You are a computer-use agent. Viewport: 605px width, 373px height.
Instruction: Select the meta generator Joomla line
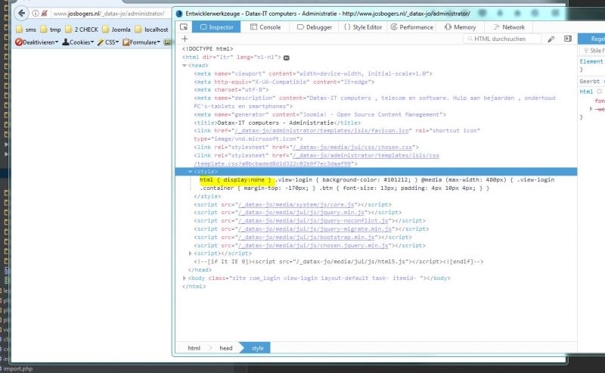click(x=320, y=115)
